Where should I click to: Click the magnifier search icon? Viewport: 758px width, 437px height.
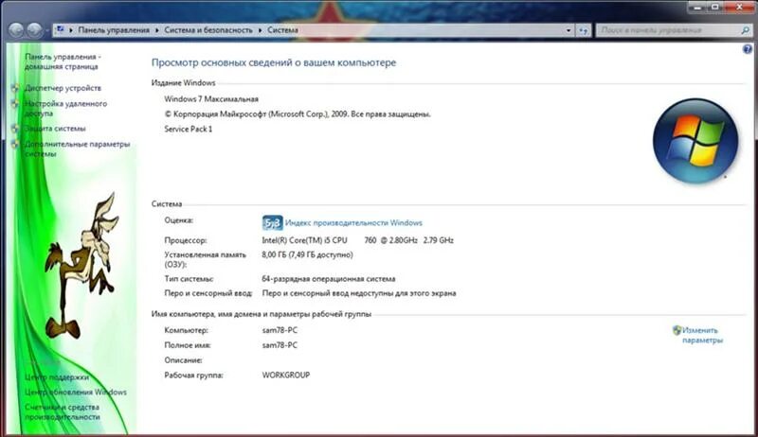point(745,30)
